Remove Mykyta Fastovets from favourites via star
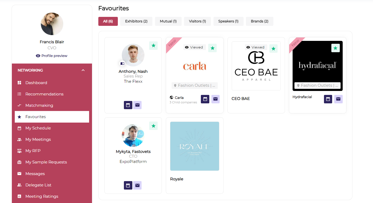Screen dimensions: 373x203 click(153, 126)
